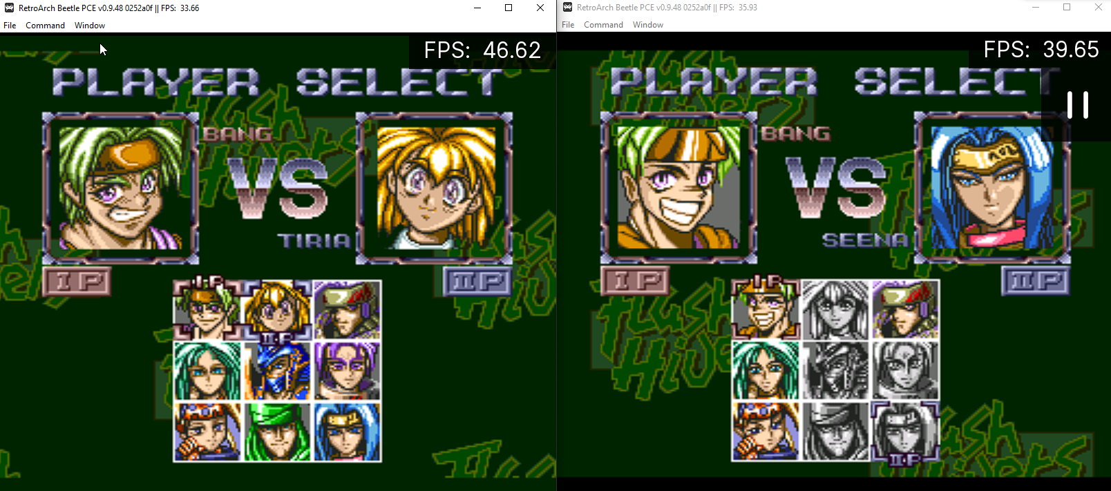Screen dimensions: 1111x491
Task: Click the 1P badge in the left game window
Action: tap(77, 282)
